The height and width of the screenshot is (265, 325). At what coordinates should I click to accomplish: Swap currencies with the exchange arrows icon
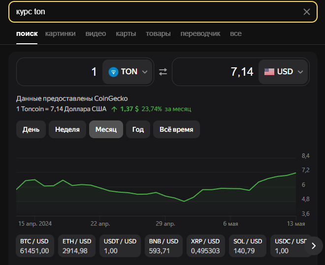[163, 72]
